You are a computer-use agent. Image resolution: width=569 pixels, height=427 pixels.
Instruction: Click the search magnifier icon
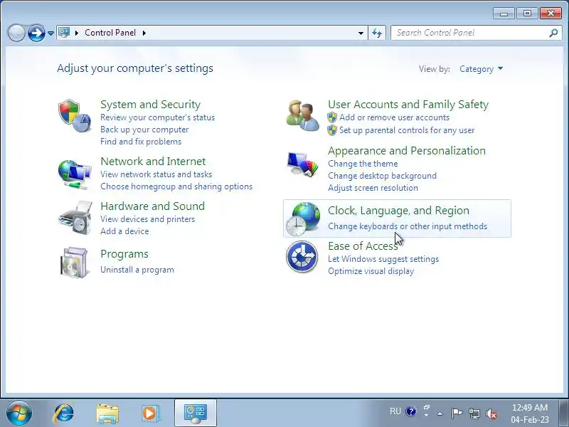coord(553,33)
